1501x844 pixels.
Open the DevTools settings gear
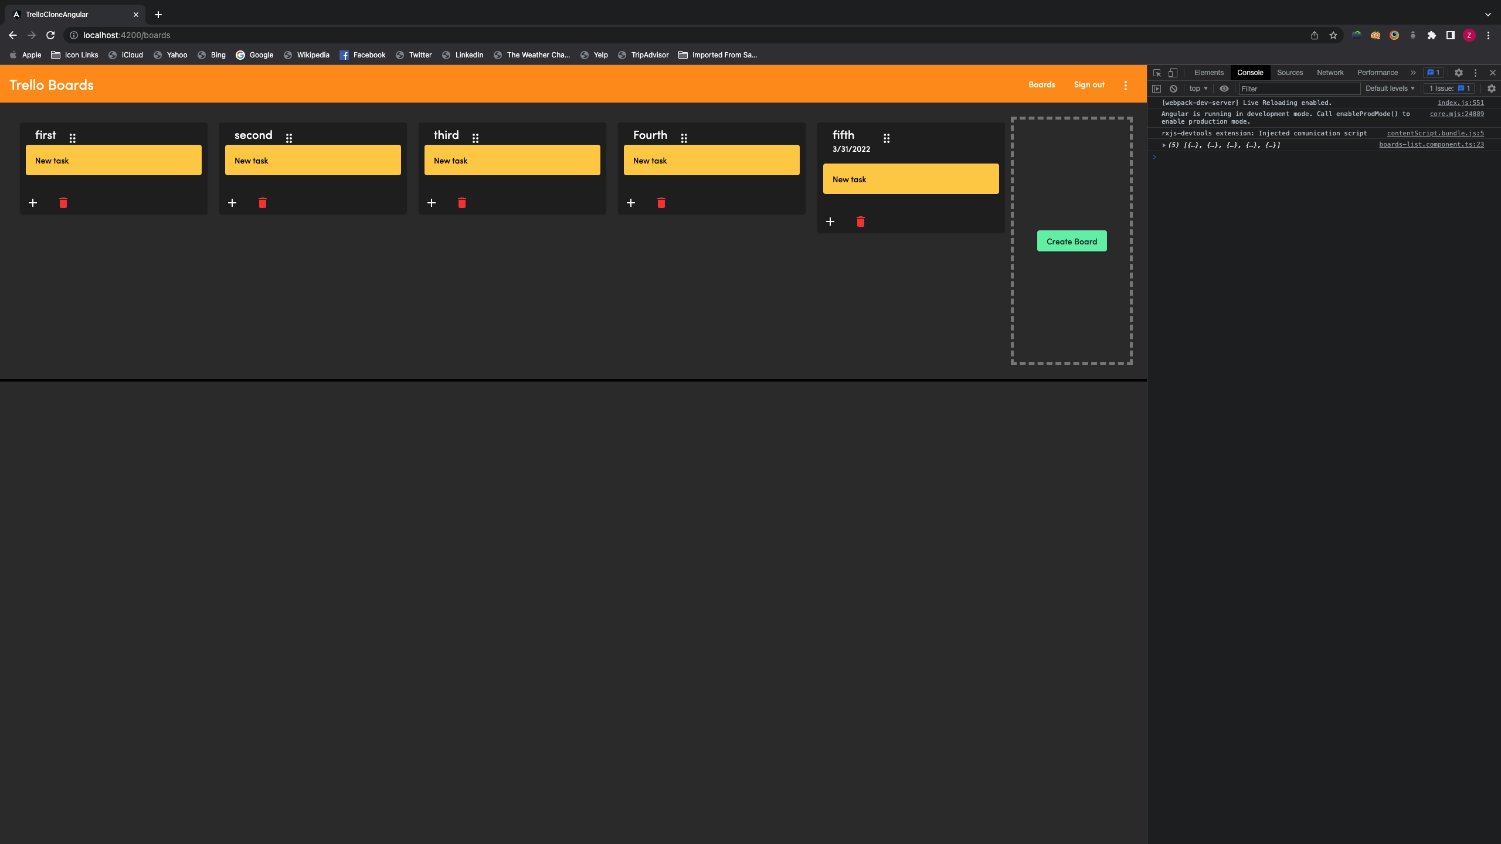point(1459,73)
